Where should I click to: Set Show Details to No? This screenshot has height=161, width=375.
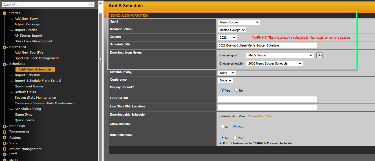tap(222, 127)
